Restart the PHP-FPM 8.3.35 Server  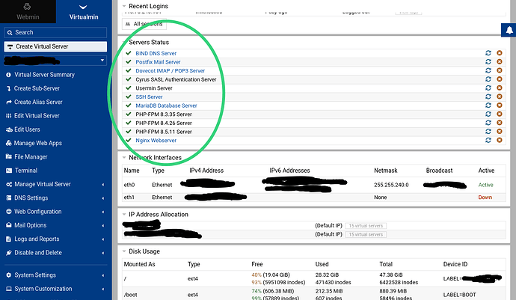tap(488, 114)
